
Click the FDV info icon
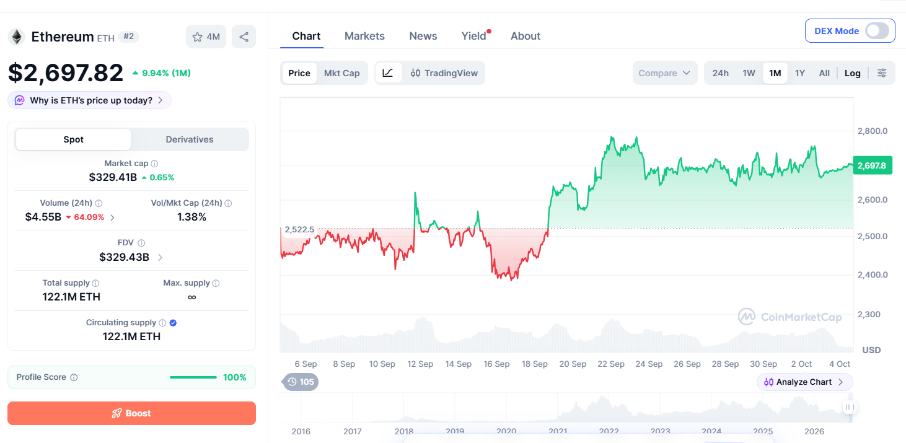[141, 243]
